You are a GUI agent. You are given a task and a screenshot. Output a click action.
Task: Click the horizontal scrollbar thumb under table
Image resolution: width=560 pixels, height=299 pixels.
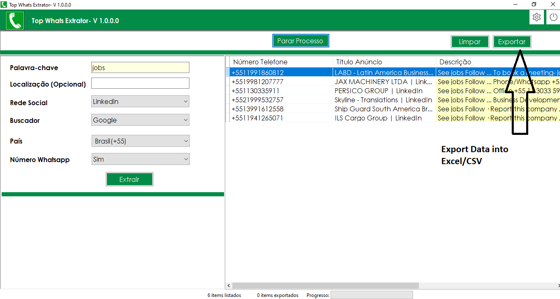(x=326, y=285)
